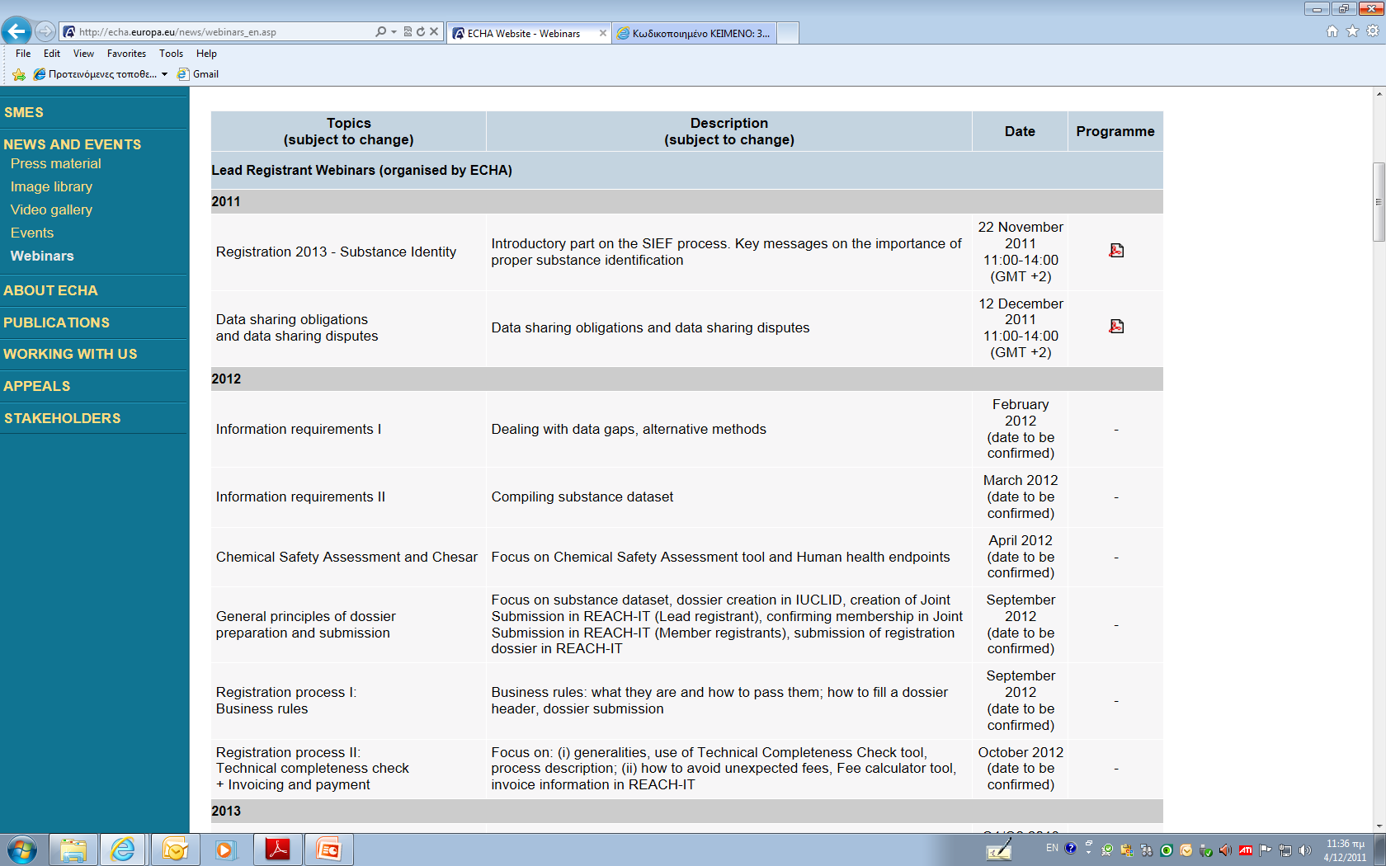Open the PowerPoint taskbar icon

(x=329, y=850)
